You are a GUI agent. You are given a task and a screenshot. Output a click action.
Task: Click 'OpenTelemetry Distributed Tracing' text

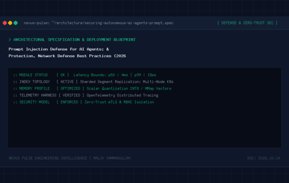tap(122, 95)
